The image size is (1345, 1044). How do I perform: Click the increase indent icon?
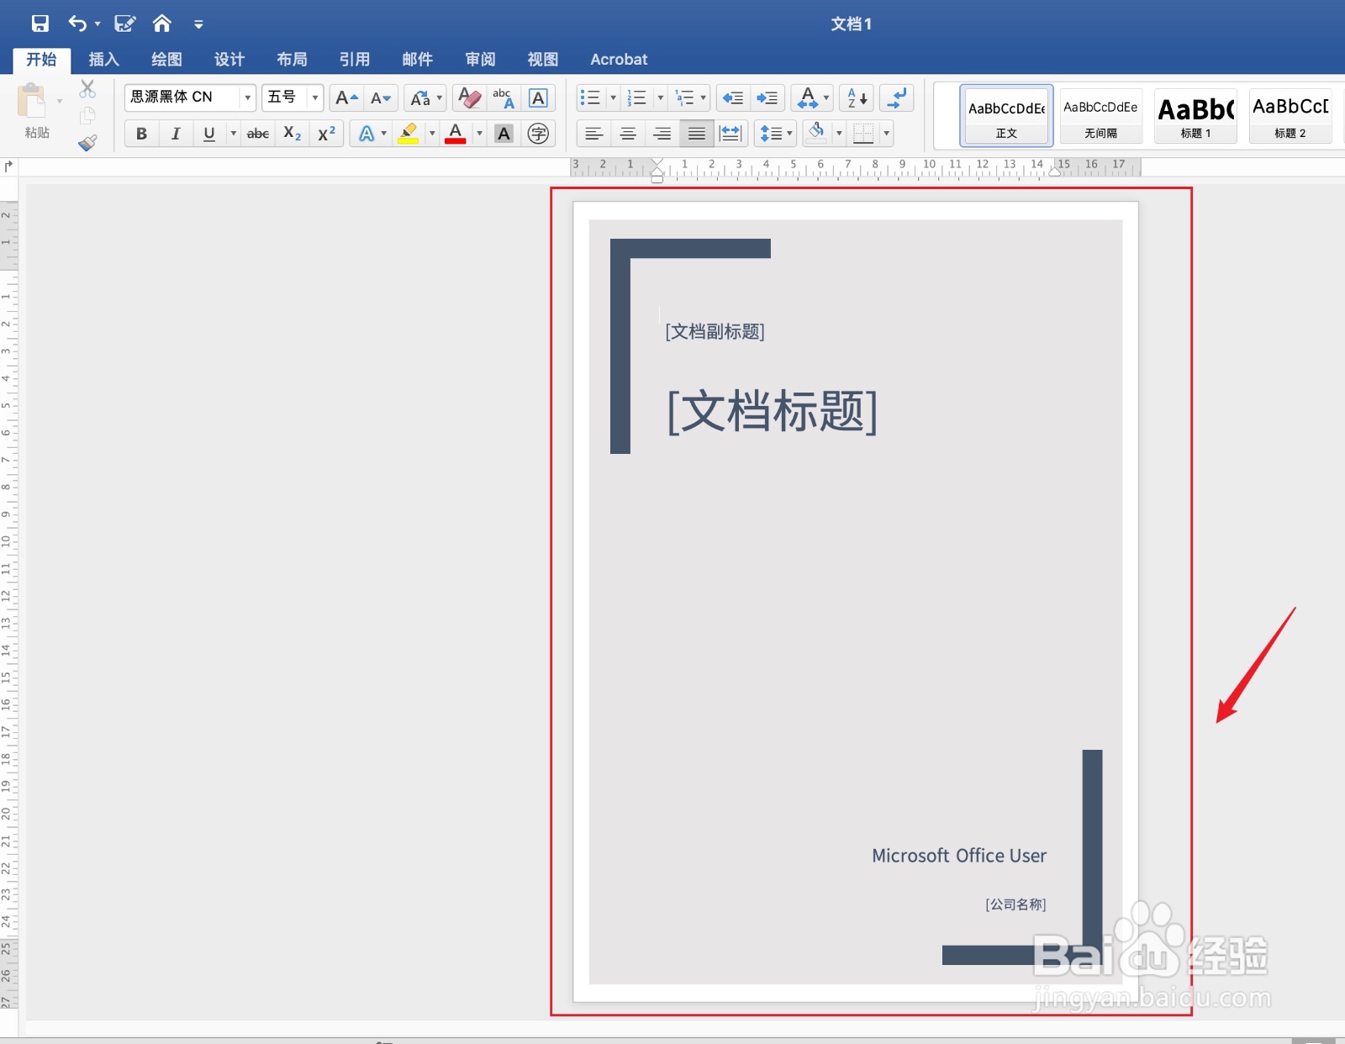pos(767,98)
